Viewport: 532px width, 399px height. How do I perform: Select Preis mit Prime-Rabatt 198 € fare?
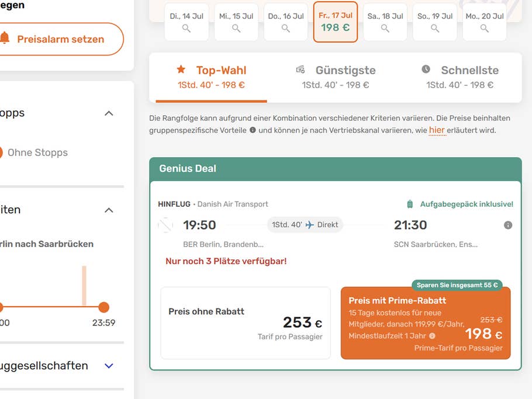(x=426, y=322)
